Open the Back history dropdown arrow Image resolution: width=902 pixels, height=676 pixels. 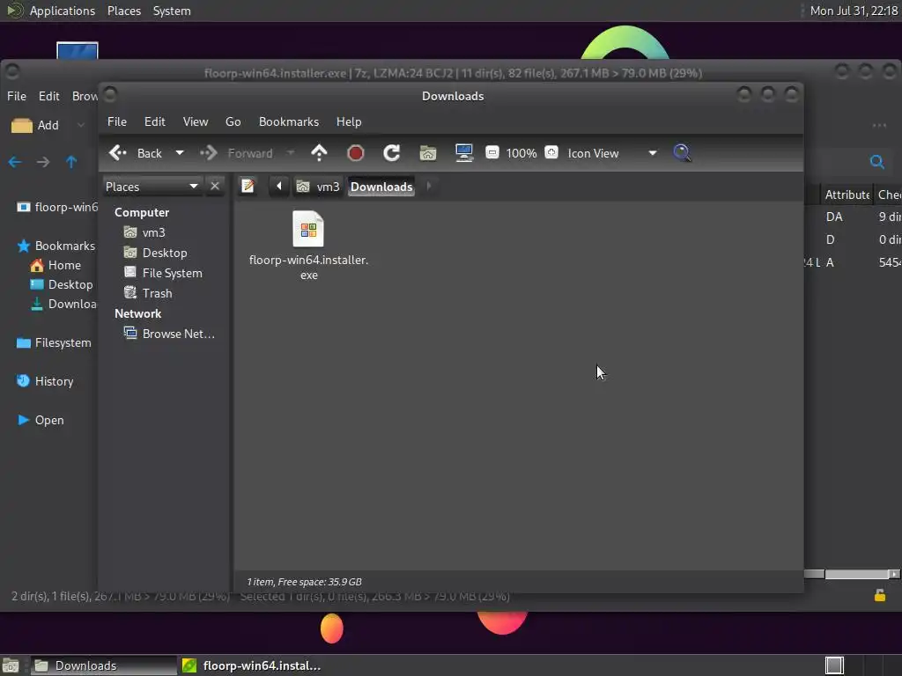(x=180, y=153)
